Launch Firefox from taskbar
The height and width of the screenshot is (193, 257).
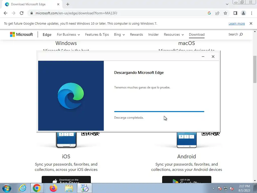[x=53, y=188]
